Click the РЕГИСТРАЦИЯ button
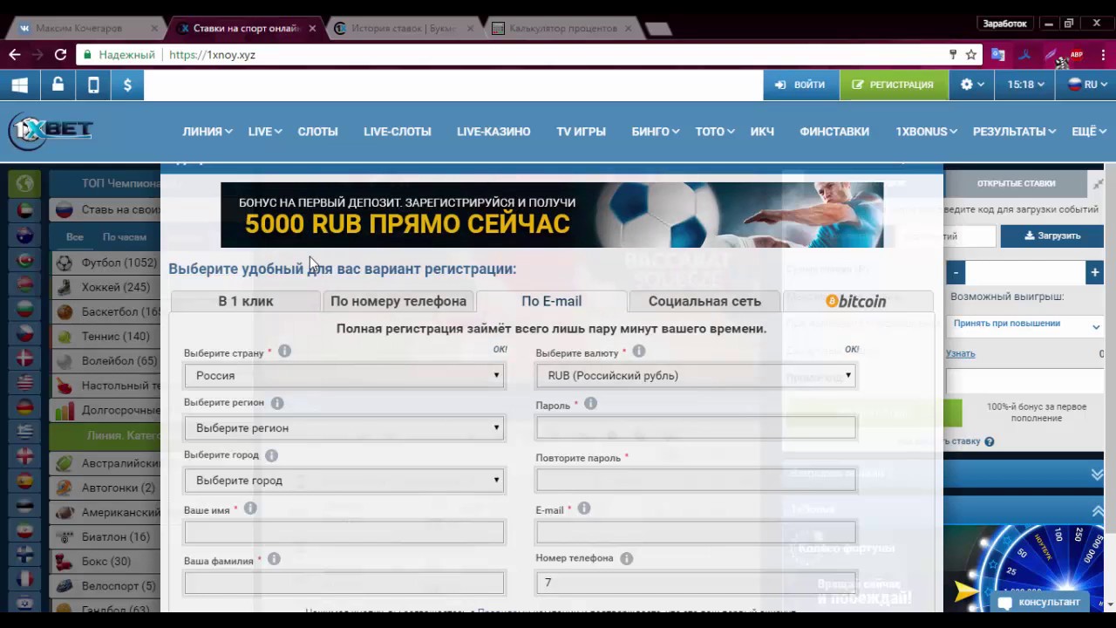The image size is (1116, 628). [x=893, y=85]
